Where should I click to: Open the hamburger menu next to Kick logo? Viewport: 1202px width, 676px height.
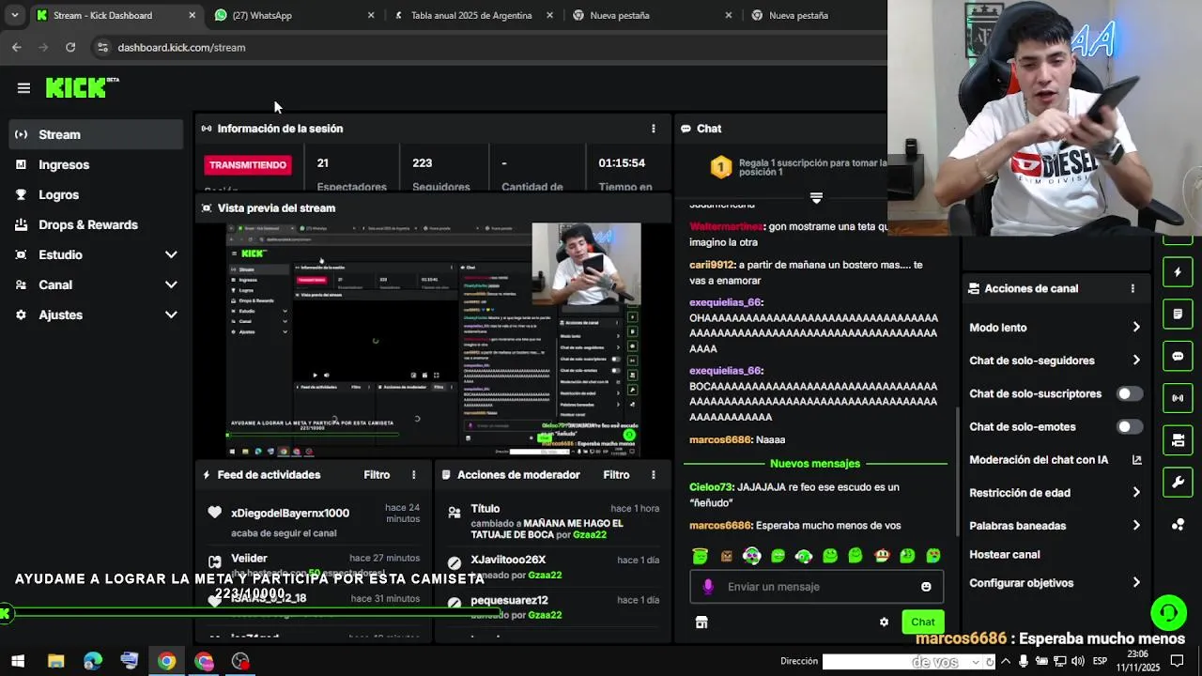(x=23, y=88)
